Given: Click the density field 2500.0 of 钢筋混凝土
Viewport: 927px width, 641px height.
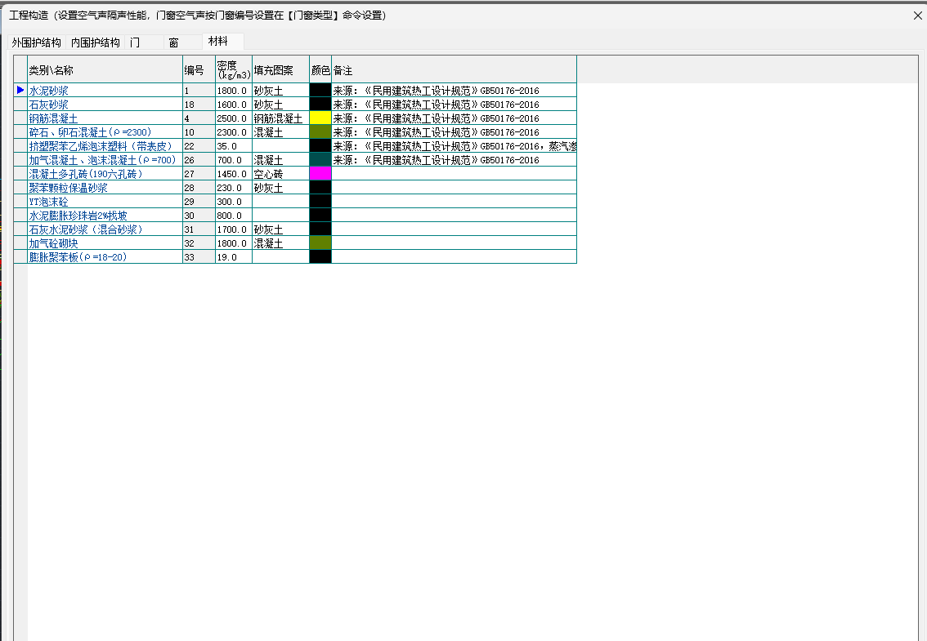Looking at the screenshot, I should click(232, 118).
